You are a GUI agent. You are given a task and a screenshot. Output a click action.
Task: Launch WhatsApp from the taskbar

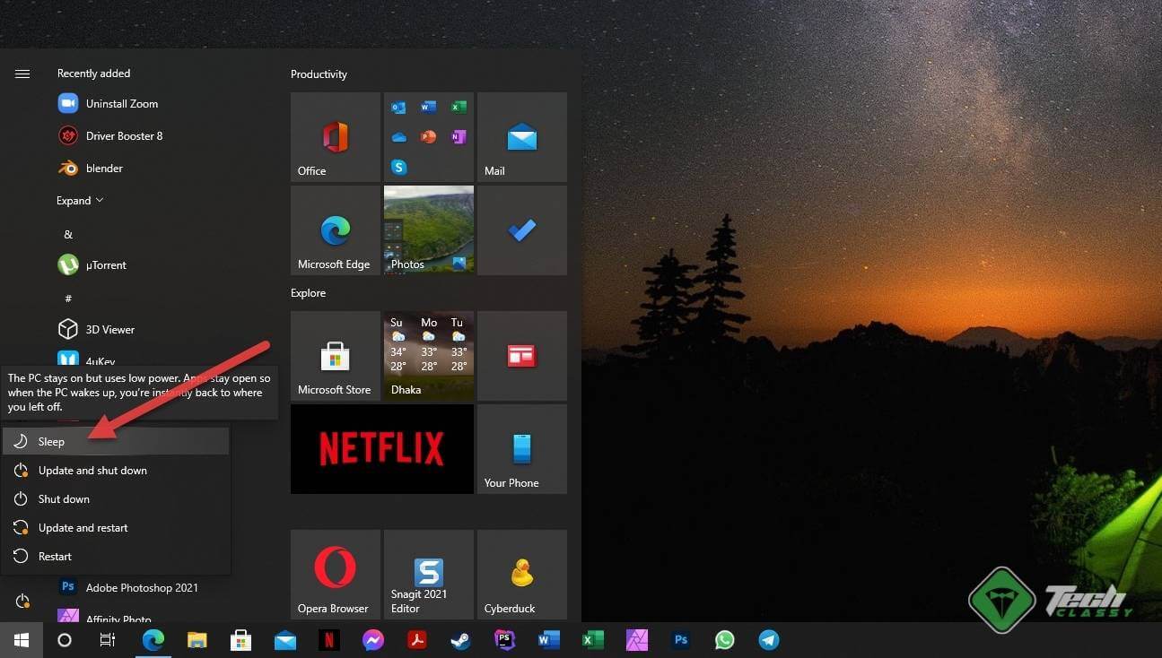(724, 640)
